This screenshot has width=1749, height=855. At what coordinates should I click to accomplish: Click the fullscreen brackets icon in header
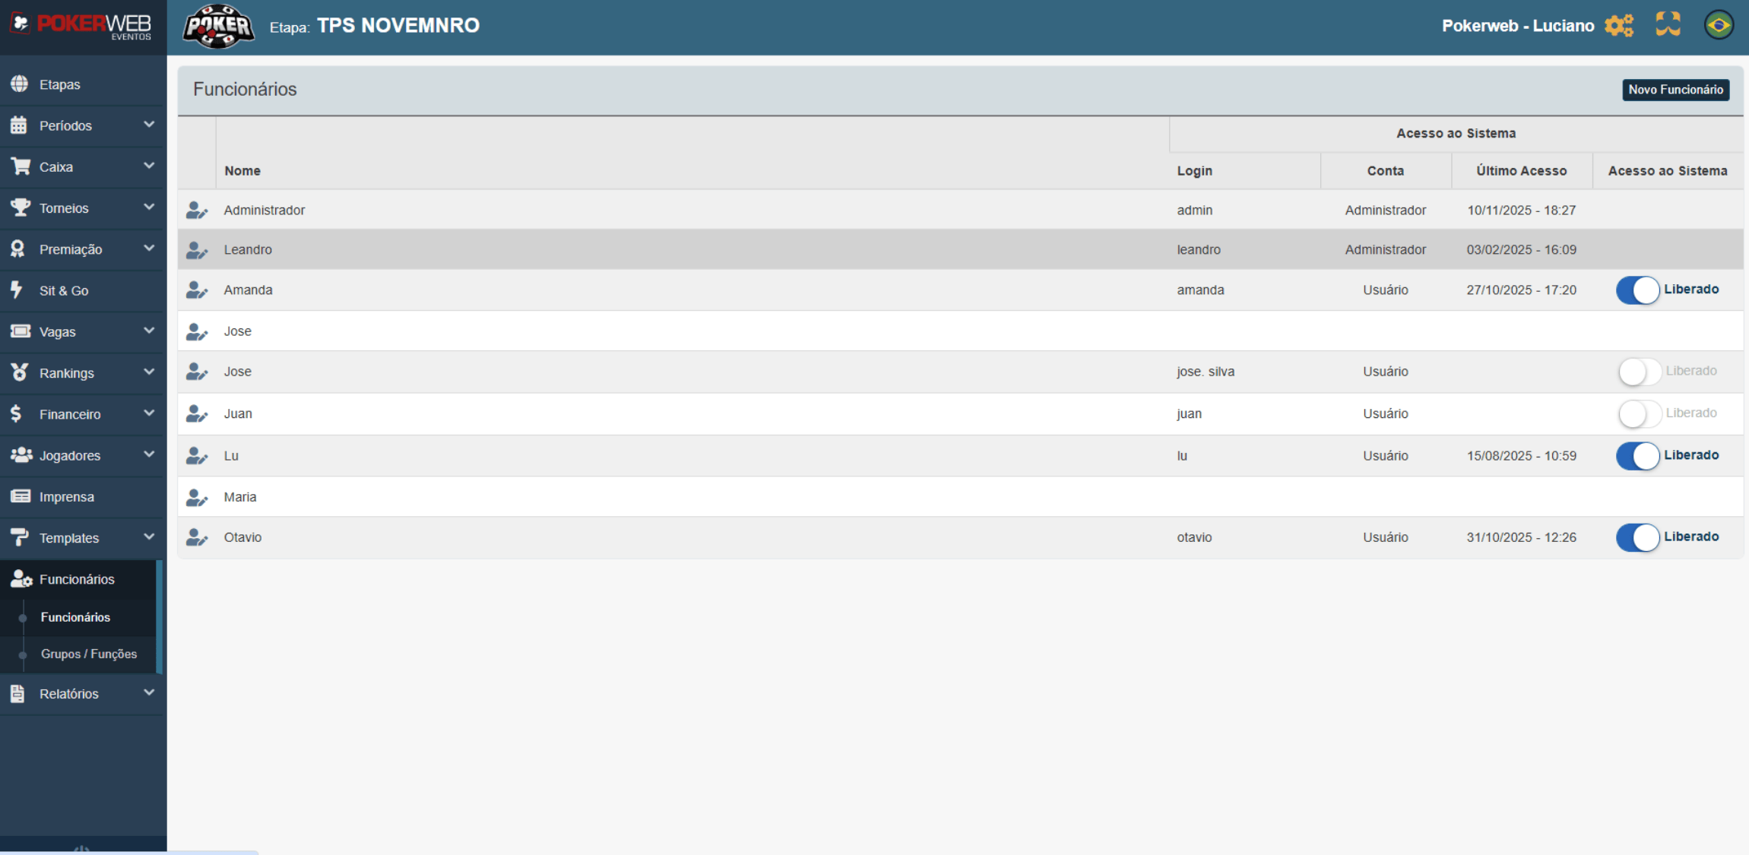(x=1668, y=24)
